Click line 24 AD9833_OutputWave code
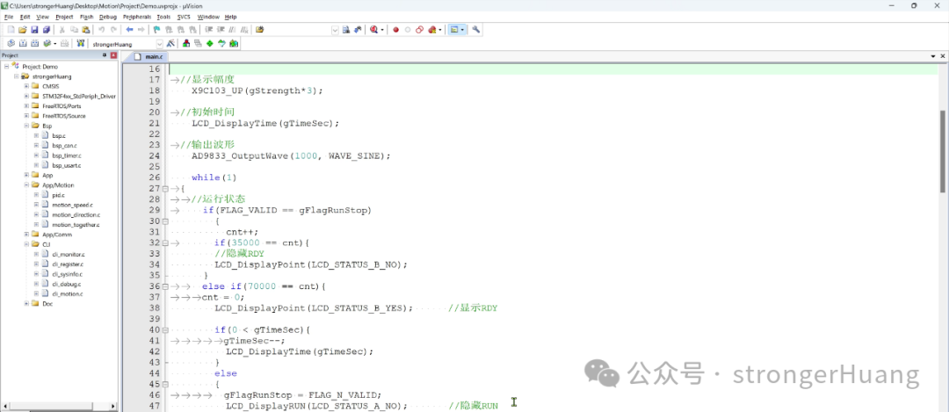This screenshot has height=412, width=949. click(x=291, y=155)
